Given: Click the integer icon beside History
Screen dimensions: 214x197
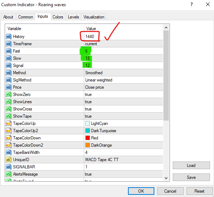Looking at the screenshot, I should click(8, 37).
